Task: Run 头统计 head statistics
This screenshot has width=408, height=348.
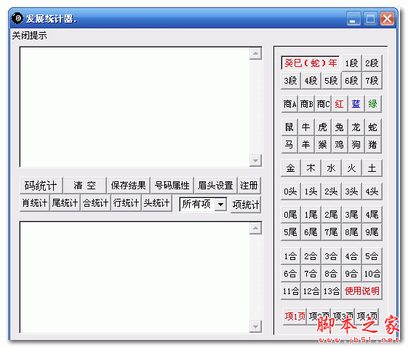Action: 156,203
